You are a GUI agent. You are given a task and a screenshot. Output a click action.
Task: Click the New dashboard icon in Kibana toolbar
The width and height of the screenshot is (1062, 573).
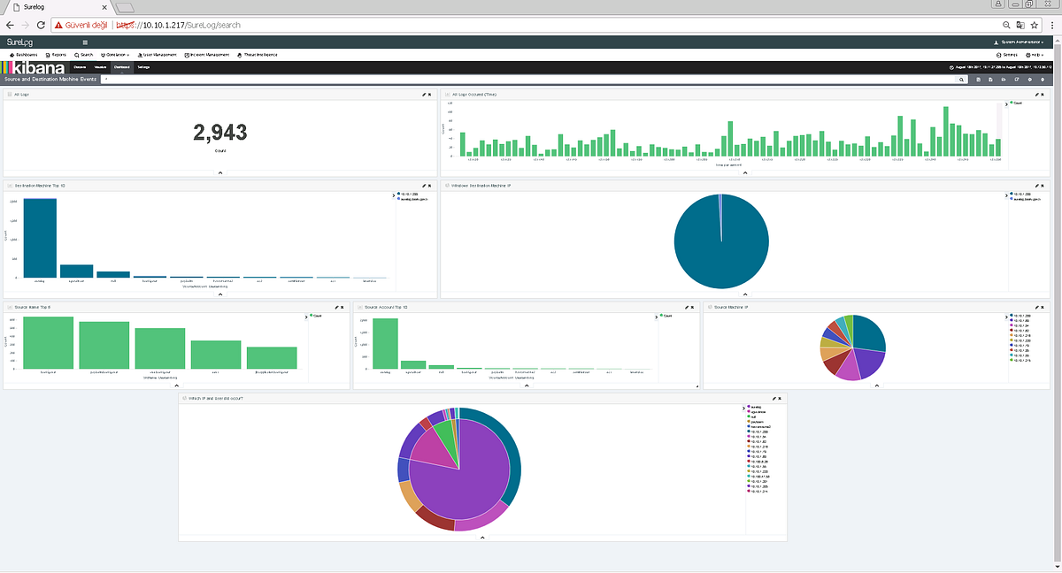(x=979, y=80)
